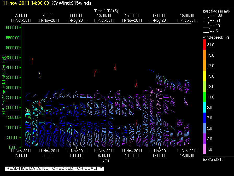Click the 915 Profiler Altitude axis title
Image resolution: width=234 pixels, height=176 pixels.
click(4, 85)
